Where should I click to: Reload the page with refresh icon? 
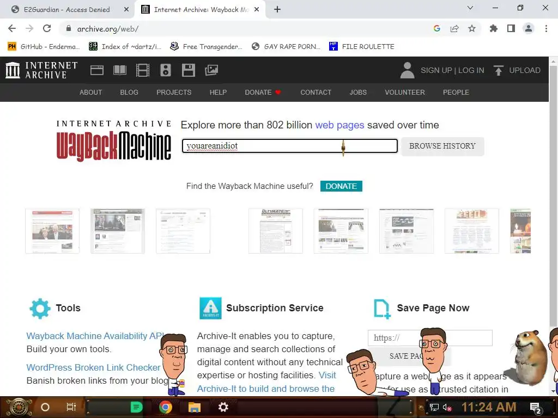[47, 28]
